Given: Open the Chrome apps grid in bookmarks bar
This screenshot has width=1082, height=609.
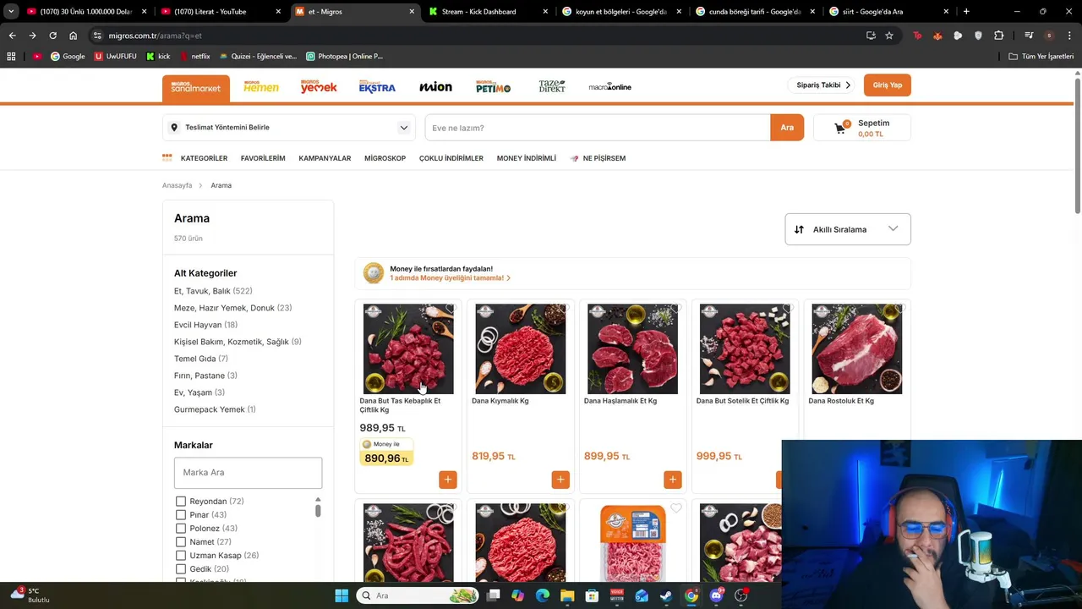Looking at the screenshot, I should tap(11, 56).
